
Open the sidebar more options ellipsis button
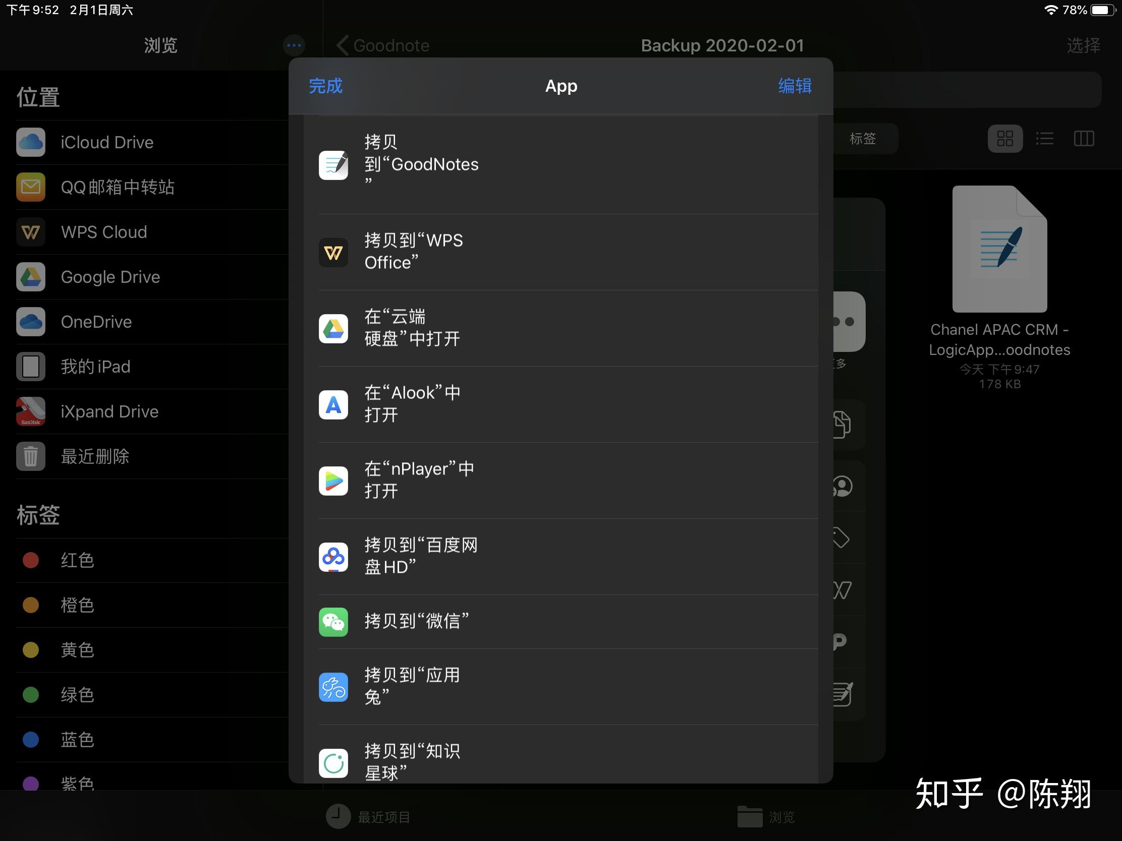[294, 45]
